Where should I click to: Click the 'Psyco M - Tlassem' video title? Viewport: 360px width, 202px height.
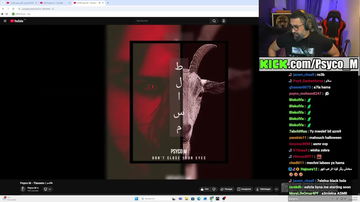(36, 183)
